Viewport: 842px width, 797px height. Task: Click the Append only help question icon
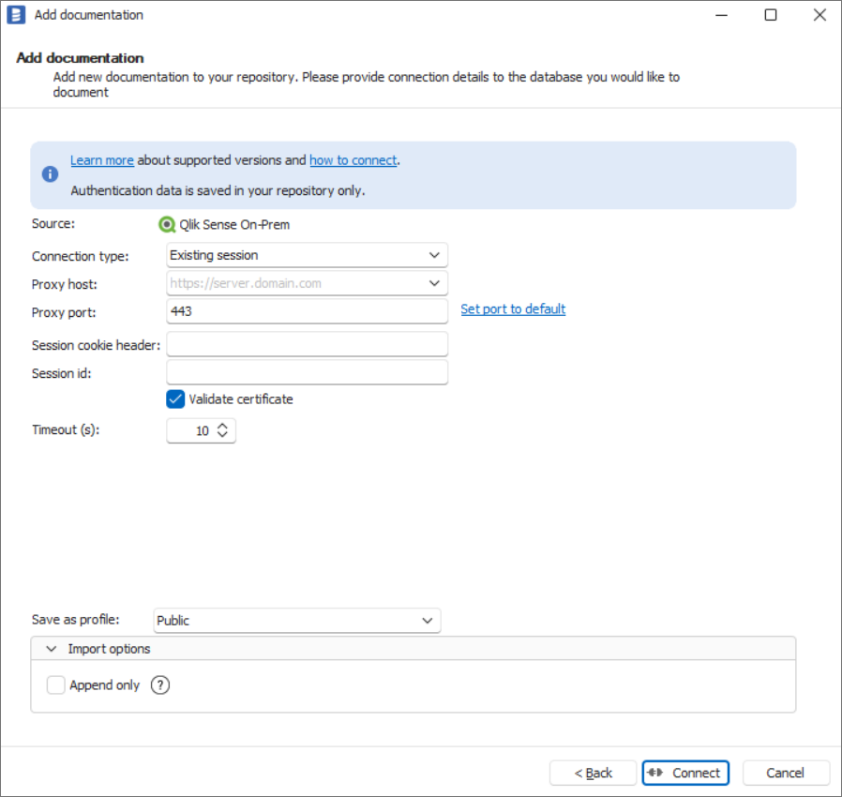click(160, 685)
